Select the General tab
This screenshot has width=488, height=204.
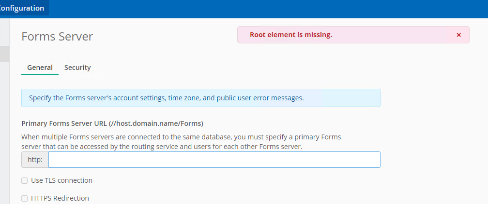tap(40, 68)
